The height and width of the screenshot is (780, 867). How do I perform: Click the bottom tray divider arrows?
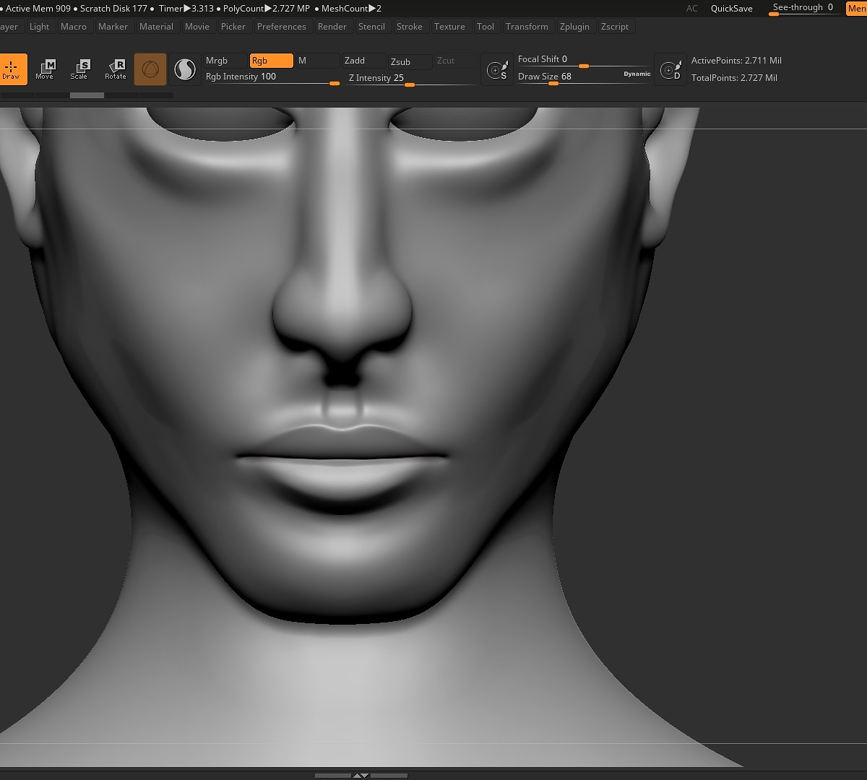[x=361, y=775]
